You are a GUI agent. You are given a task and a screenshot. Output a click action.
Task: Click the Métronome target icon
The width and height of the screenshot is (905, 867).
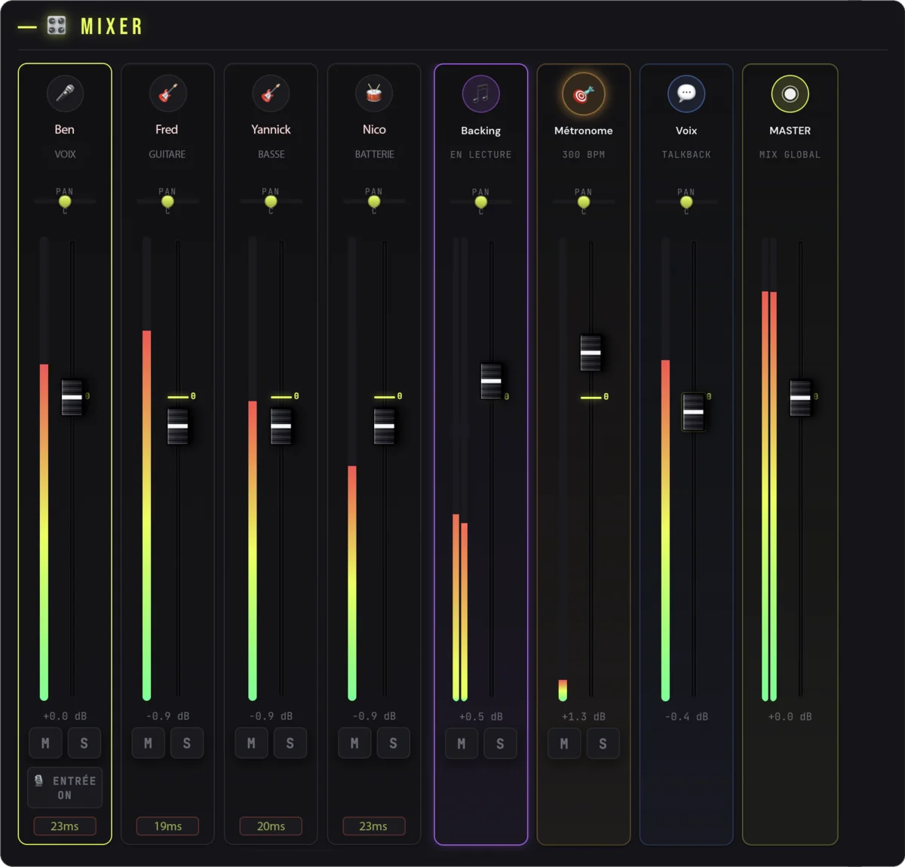click(x=584, y=94)
